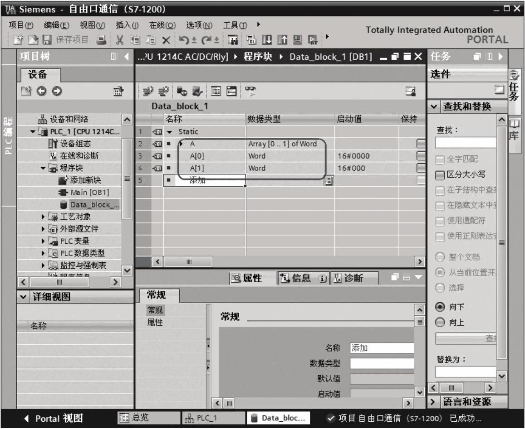This screenshot has height=429, width=525.
Task: Click the 名称 field containing 添加 in properties
Action: point(382,348)
